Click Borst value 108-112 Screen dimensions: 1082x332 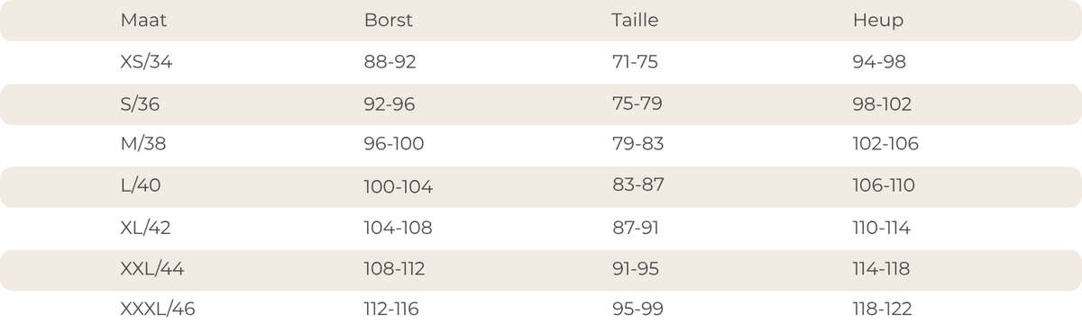394,268
